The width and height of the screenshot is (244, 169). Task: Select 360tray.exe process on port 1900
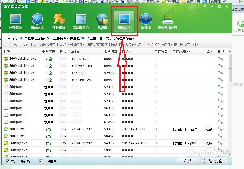pos(114,150)
